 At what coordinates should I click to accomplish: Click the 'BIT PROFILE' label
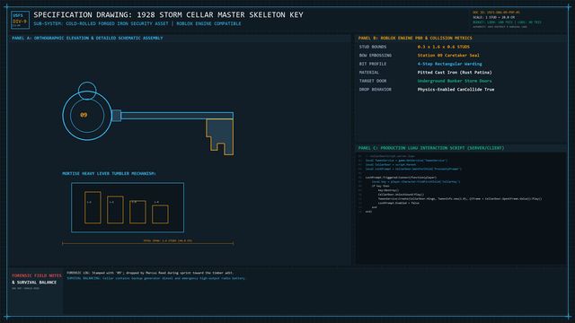373,64
